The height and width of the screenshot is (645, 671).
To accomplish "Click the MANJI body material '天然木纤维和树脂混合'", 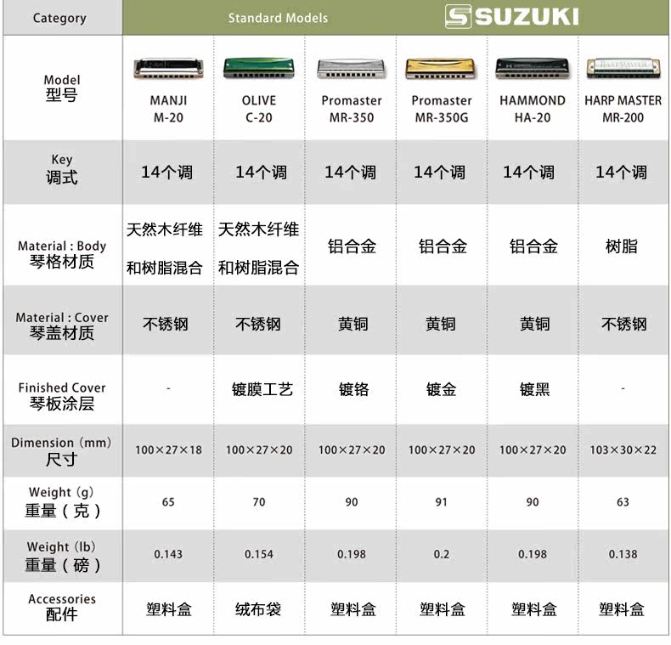I will 164,249.
